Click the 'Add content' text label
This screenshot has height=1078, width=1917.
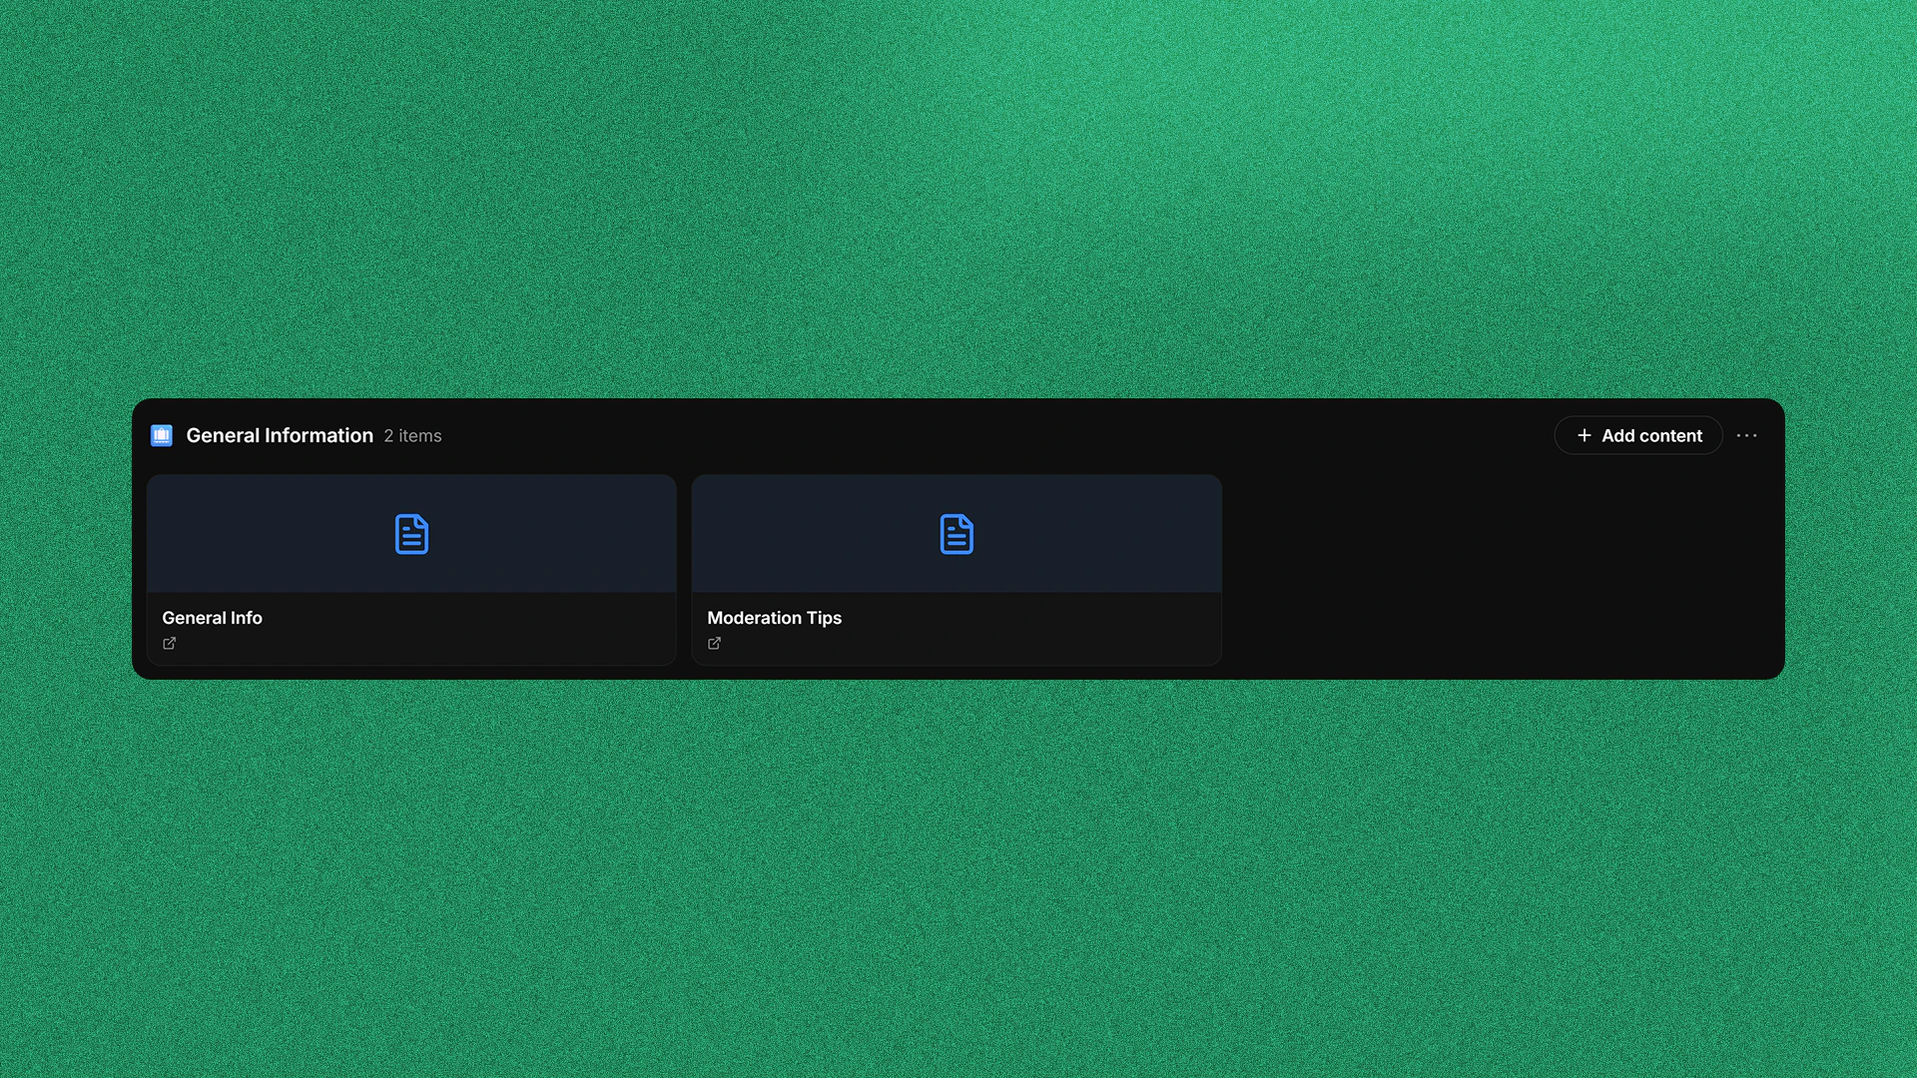pos(1651,435)
